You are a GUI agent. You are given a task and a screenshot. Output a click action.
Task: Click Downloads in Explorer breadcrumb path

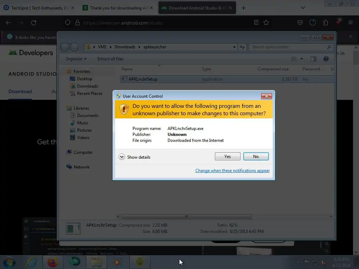(x=125, y=47)
